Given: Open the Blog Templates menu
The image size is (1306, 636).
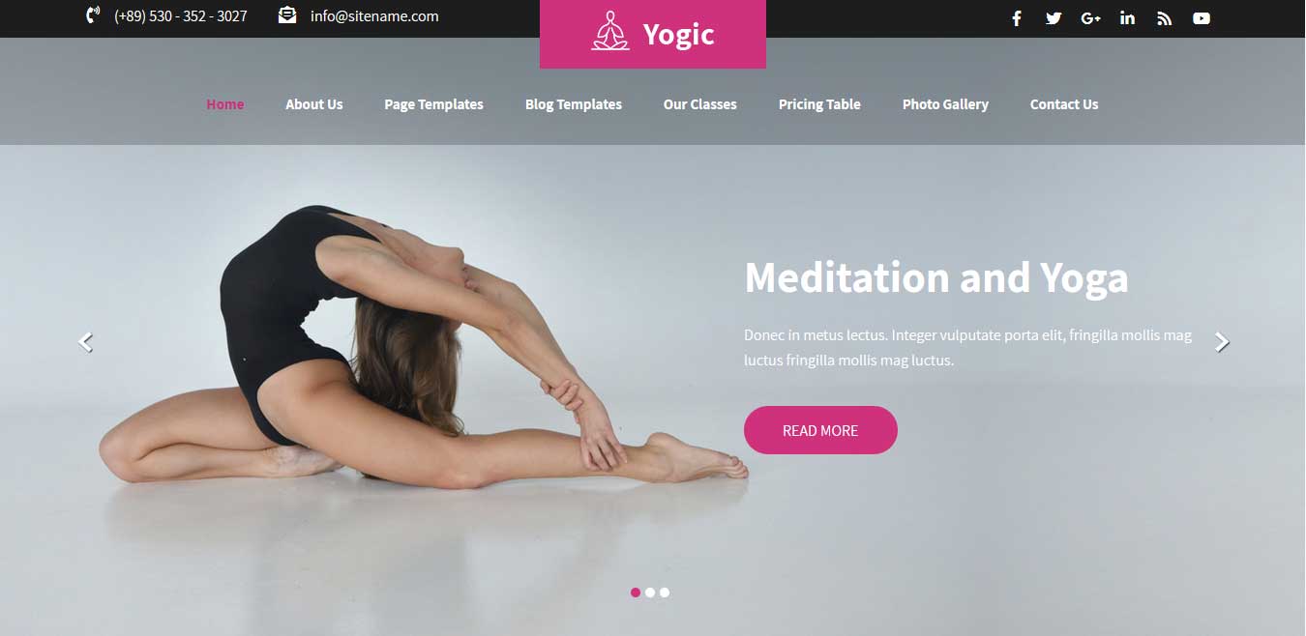Looking at the screenshot, I should [x=574, y=104].
